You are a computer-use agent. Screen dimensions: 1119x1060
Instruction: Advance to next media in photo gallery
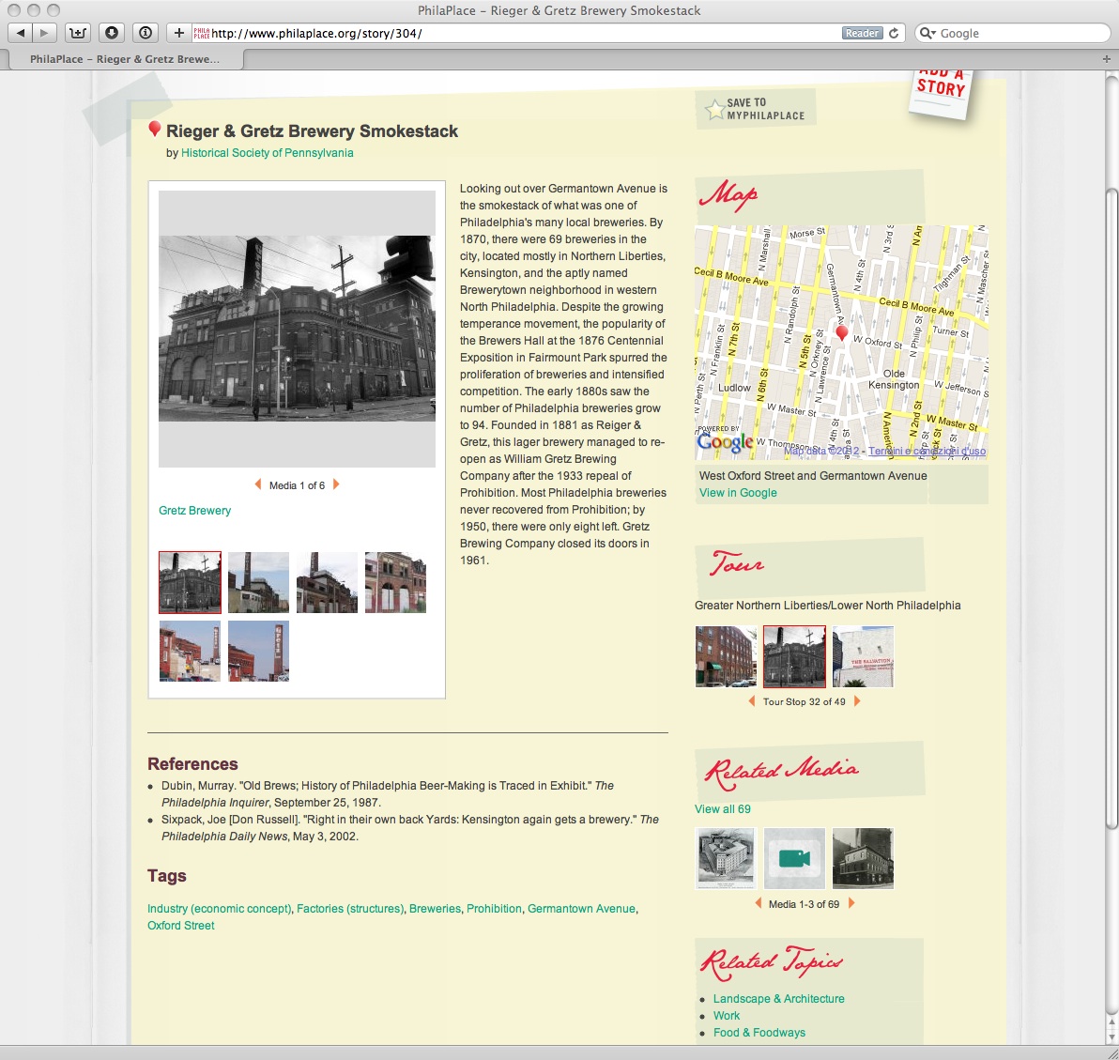click(x=337, y=484)
